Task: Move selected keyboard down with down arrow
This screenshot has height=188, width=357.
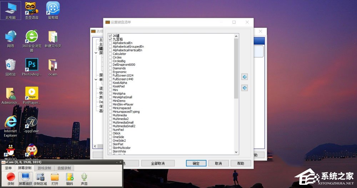Action: [x=245, y=88]
